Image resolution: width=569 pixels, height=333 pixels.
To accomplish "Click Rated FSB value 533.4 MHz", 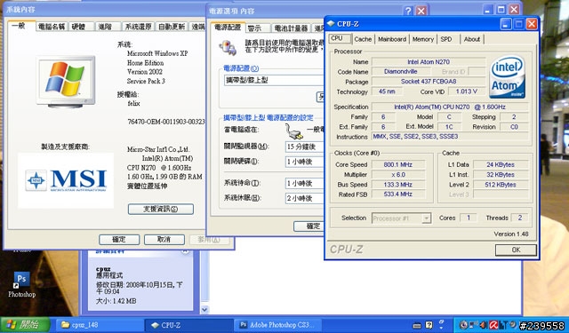I will point(398,194).
